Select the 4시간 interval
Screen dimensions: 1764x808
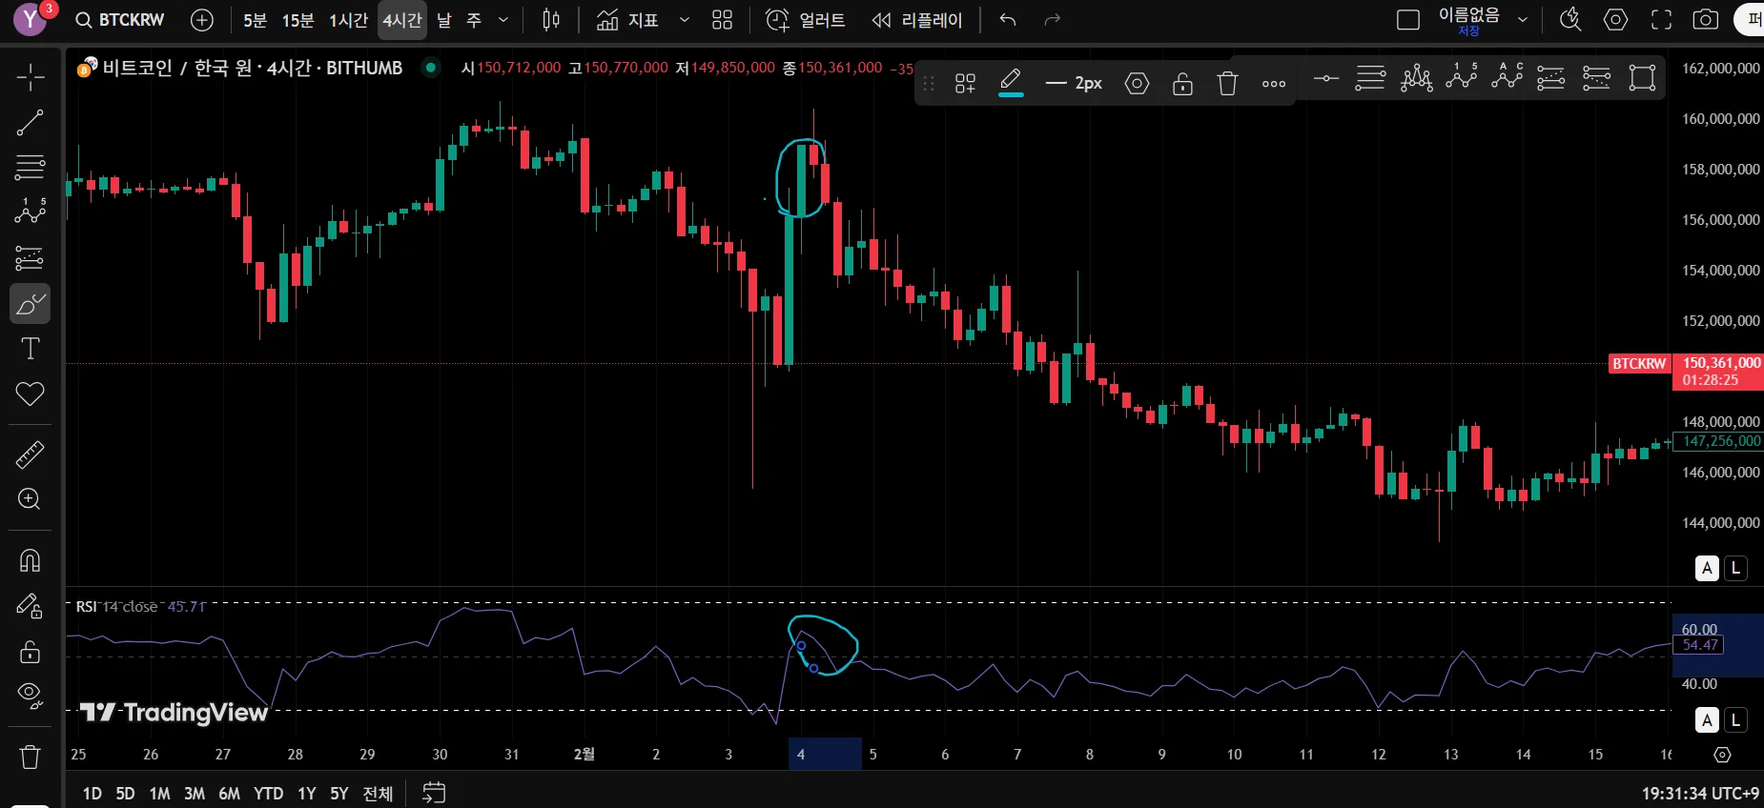click(402, 20)
